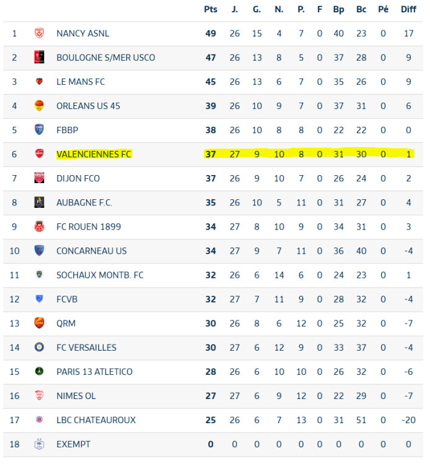
Task: Click the Aubagne F.C. team logo
Action: 39,202
